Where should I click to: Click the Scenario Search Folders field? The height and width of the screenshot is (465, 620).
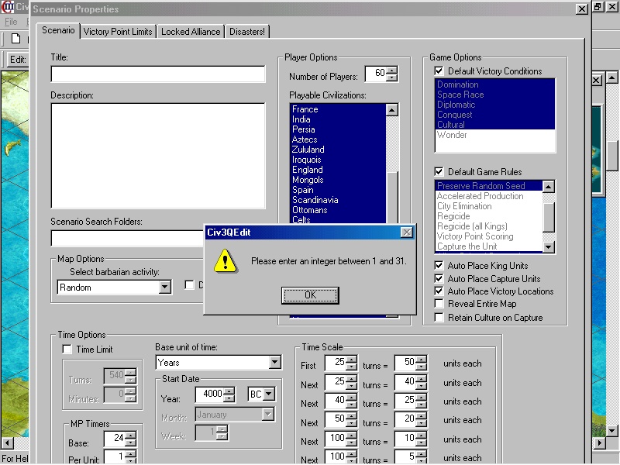pyautogui.click(x=127, y=239)
